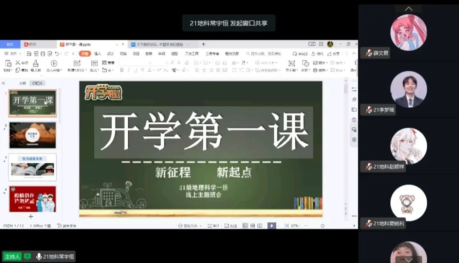Viewport: 459px width, 263px height.
Task: Click the zoom slider handle in status bar
Action: [x=322, y=226]
